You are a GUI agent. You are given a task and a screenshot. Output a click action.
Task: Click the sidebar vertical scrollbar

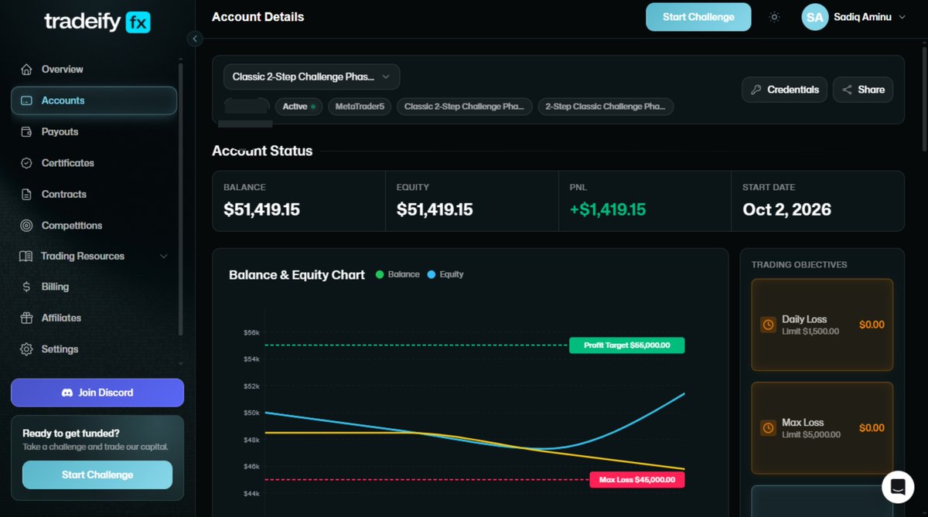181,199
